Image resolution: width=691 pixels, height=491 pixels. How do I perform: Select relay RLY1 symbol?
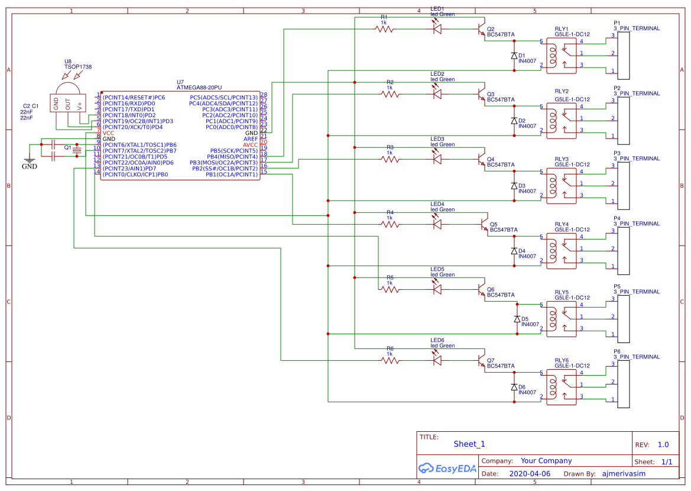[x=562, y=56]
